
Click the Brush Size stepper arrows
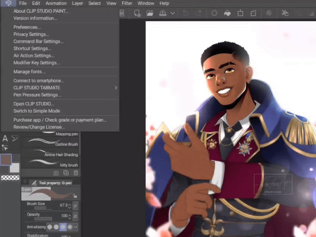tap(69, 206)
